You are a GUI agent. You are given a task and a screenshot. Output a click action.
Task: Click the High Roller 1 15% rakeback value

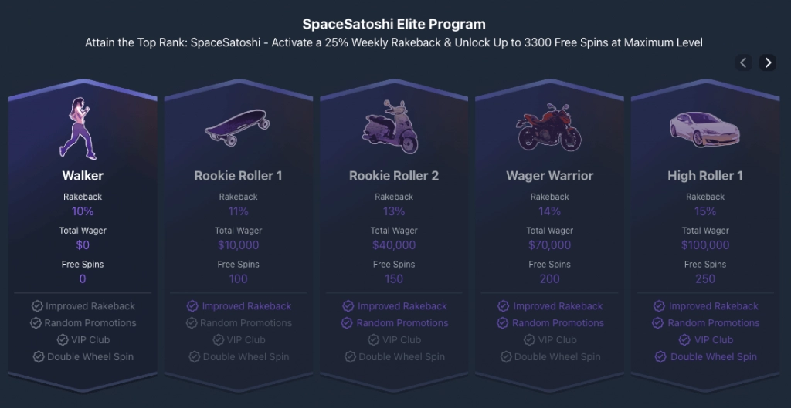[x=704, y=211]
